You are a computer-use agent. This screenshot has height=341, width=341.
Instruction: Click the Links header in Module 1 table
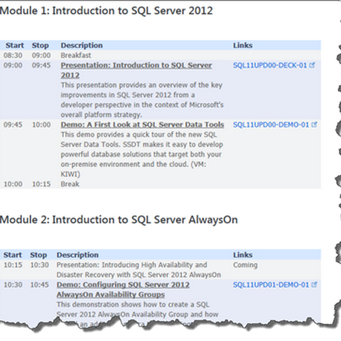click(243, 45)
